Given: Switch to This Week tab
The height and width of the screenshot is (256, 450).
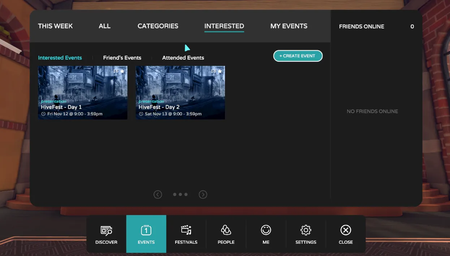Looking at the screenshot, I should coord(55,26).
